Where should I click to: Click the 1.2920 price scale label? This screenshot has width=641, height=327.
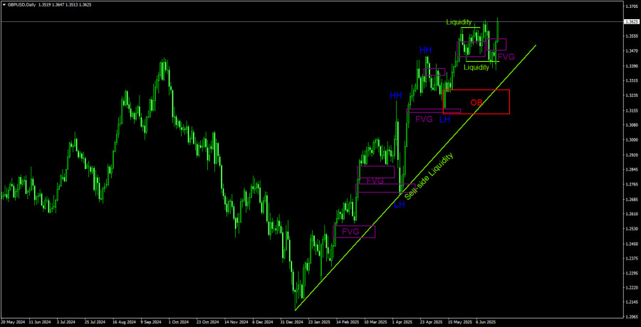tap(632, 155)
